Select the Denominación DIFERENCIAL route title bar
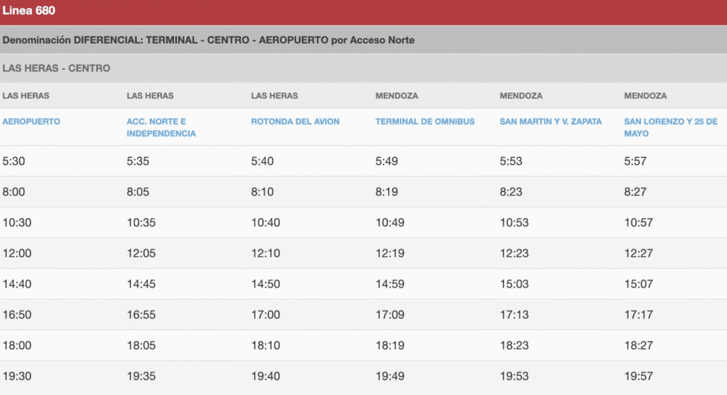This screenshot has height=395, width=727. click(x=209, y=40)
